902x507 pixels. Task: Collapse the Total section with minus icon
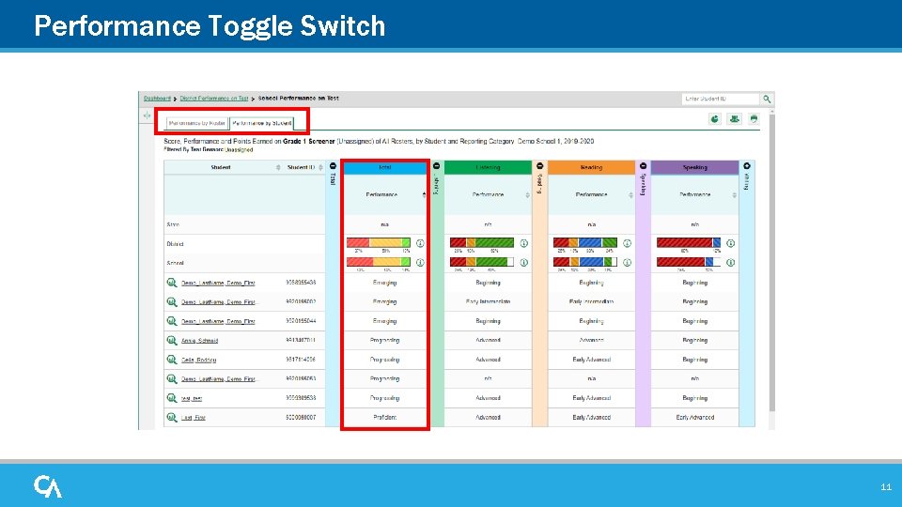333,166
